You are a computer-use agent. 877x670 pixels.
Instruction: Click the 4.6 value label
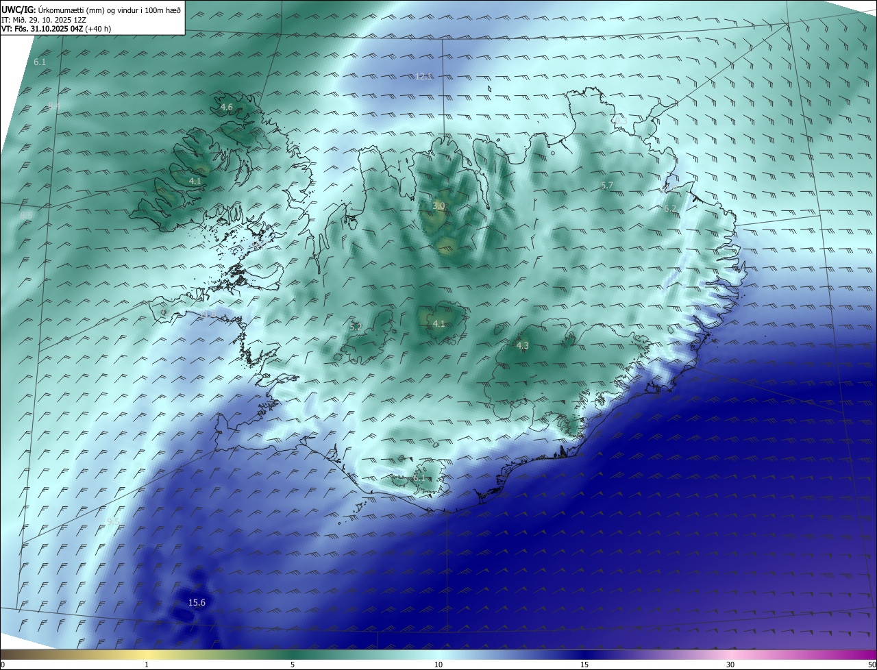227,108
